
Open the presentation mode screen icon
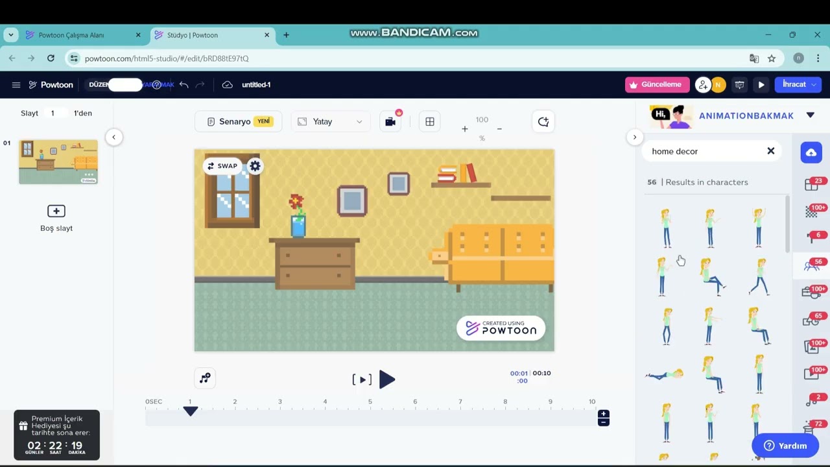[739, 85]
